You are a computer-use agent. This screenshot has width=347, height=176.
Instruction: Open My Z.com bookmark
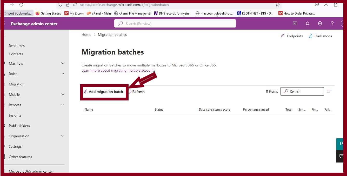[x=74, y=13]
